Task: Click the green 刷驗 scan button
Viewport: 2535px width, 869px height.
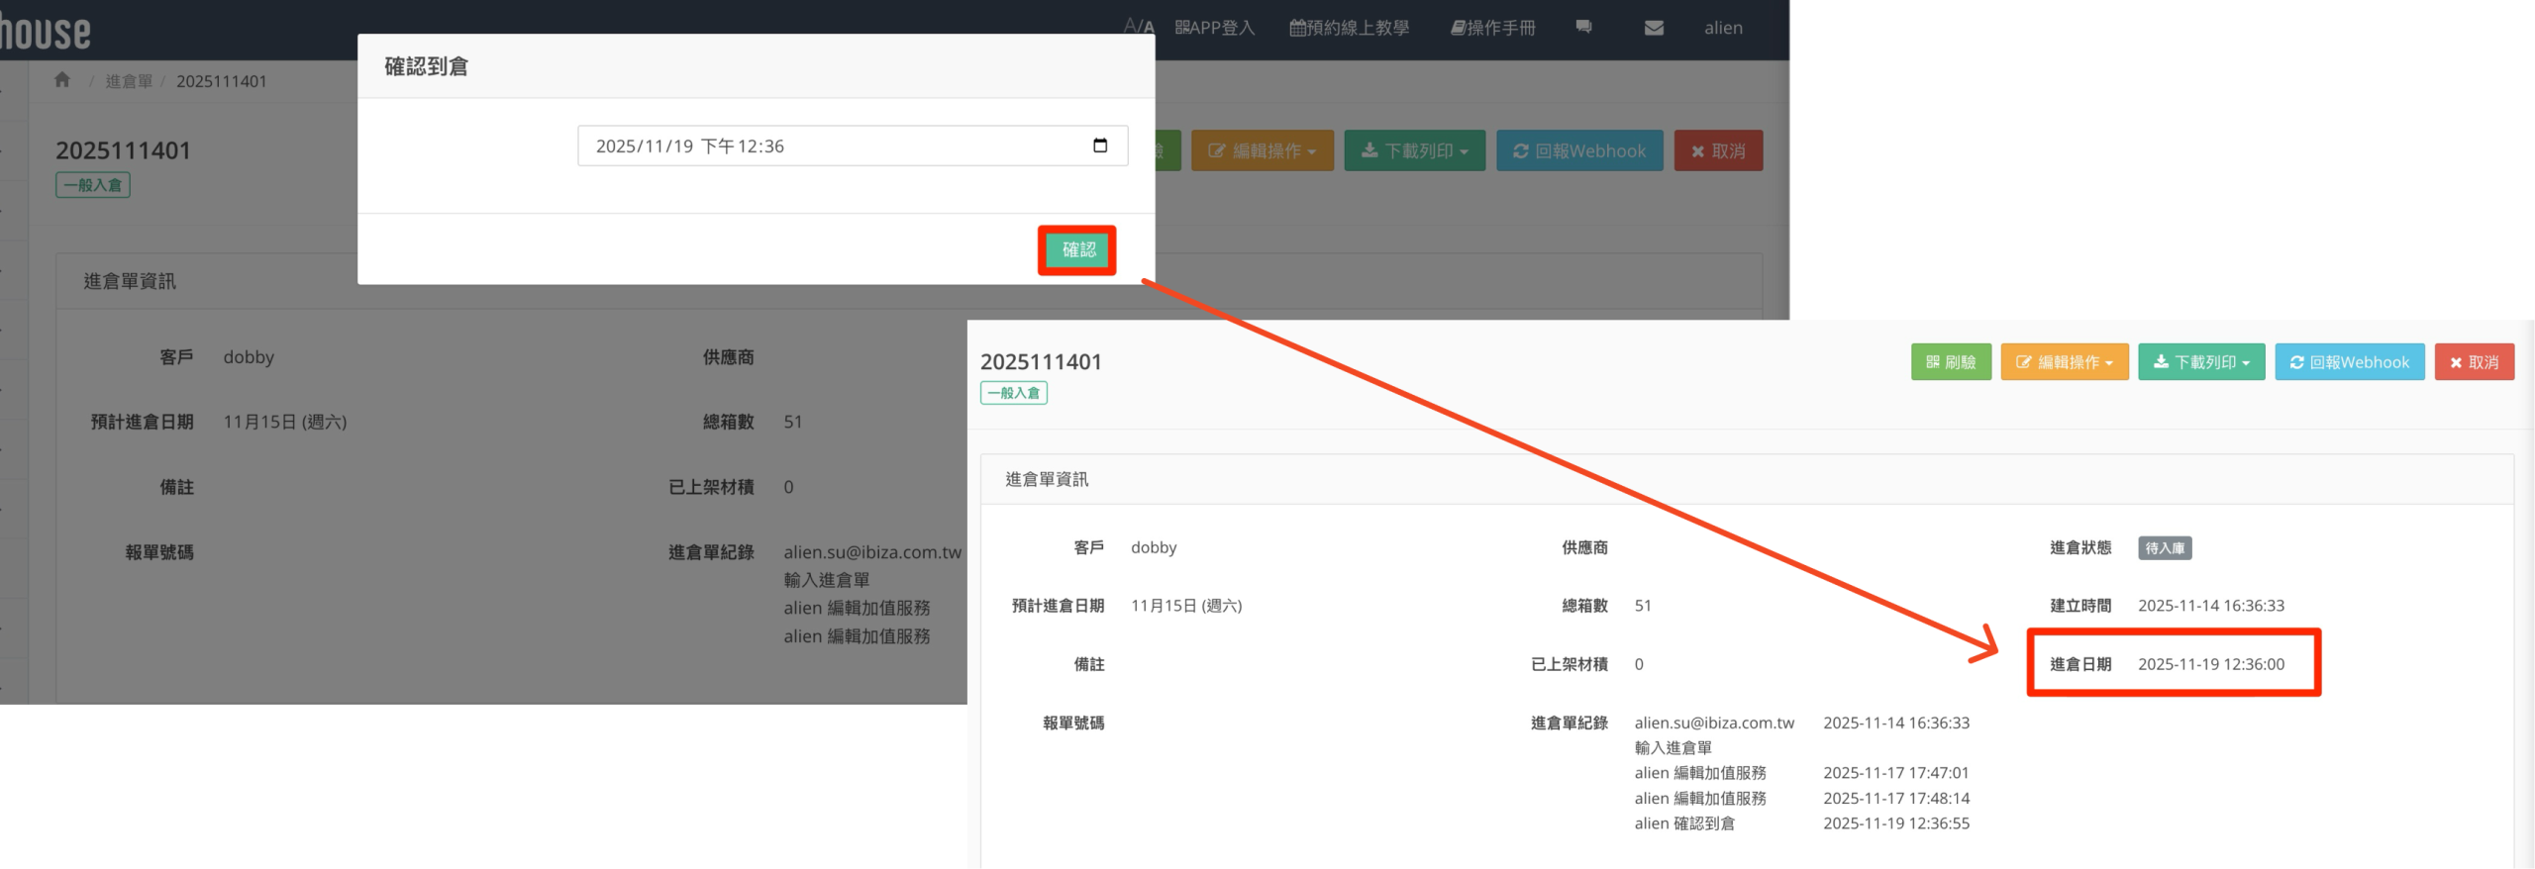Action: tap(1951, 362)
